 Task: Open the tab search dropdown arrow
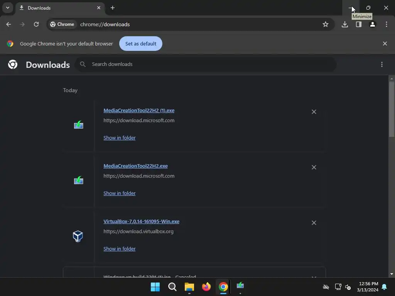(x=8, y=8)
